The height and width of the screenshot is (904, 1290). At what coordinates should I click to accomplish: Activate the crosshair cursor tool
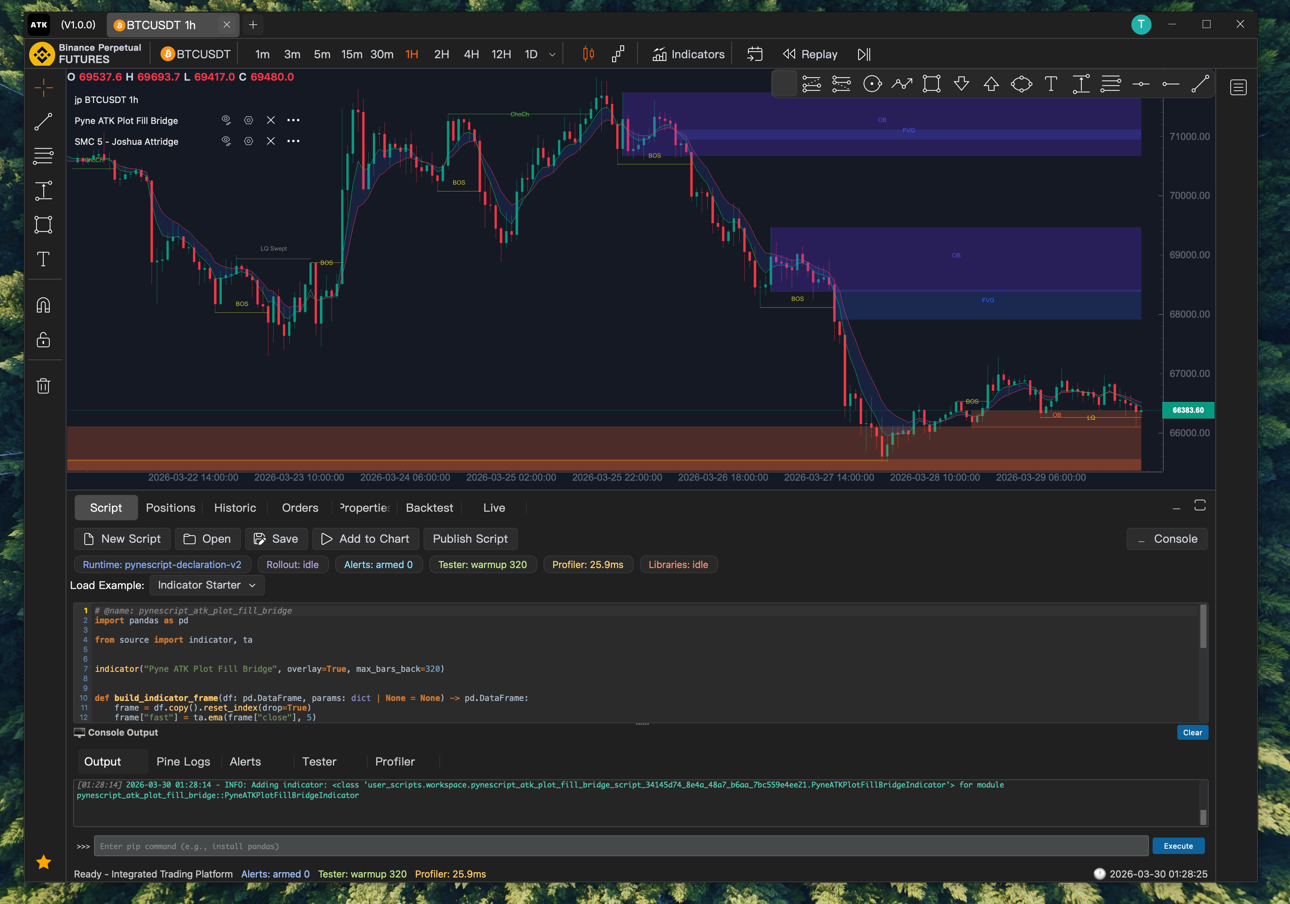click(x=44, y=87)
